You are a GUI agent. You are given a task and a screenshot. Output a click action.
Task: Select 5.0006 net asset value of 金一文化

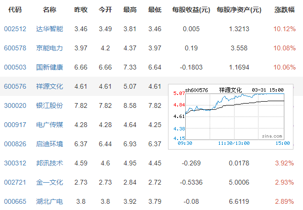[x=239, y=182]
